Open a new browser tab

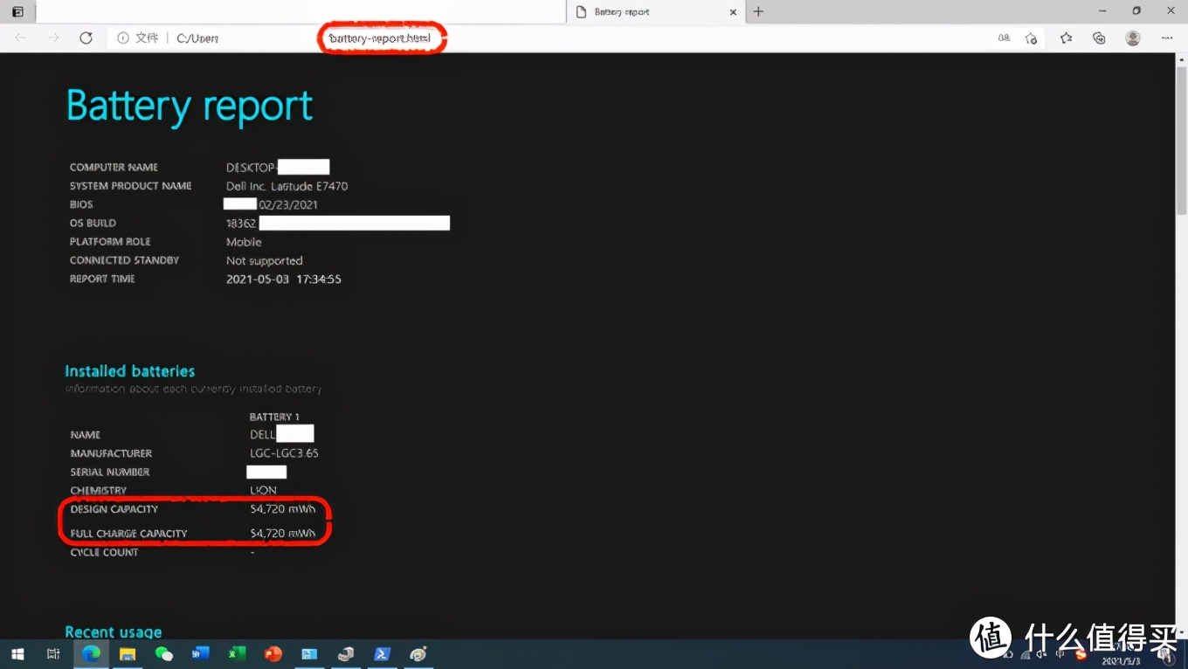[758, 11]
